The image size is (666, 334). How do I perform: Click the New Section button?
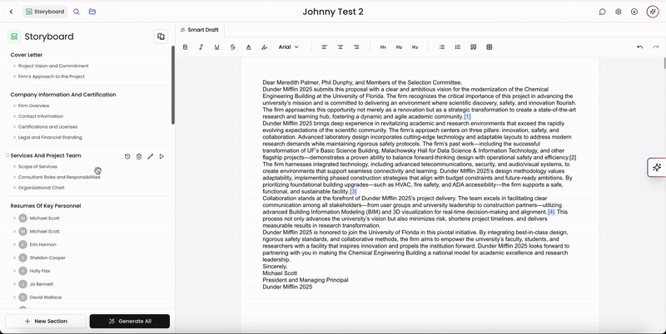pos(46,322)
